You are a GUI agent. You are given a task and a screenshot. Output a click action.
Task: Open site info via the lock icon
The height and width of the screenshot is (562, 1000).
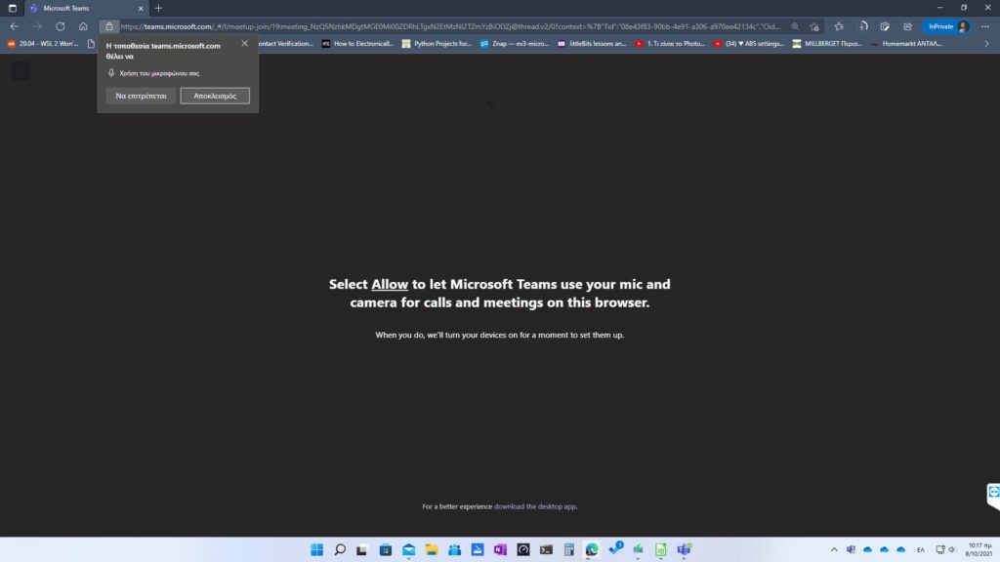pos(109,26)
